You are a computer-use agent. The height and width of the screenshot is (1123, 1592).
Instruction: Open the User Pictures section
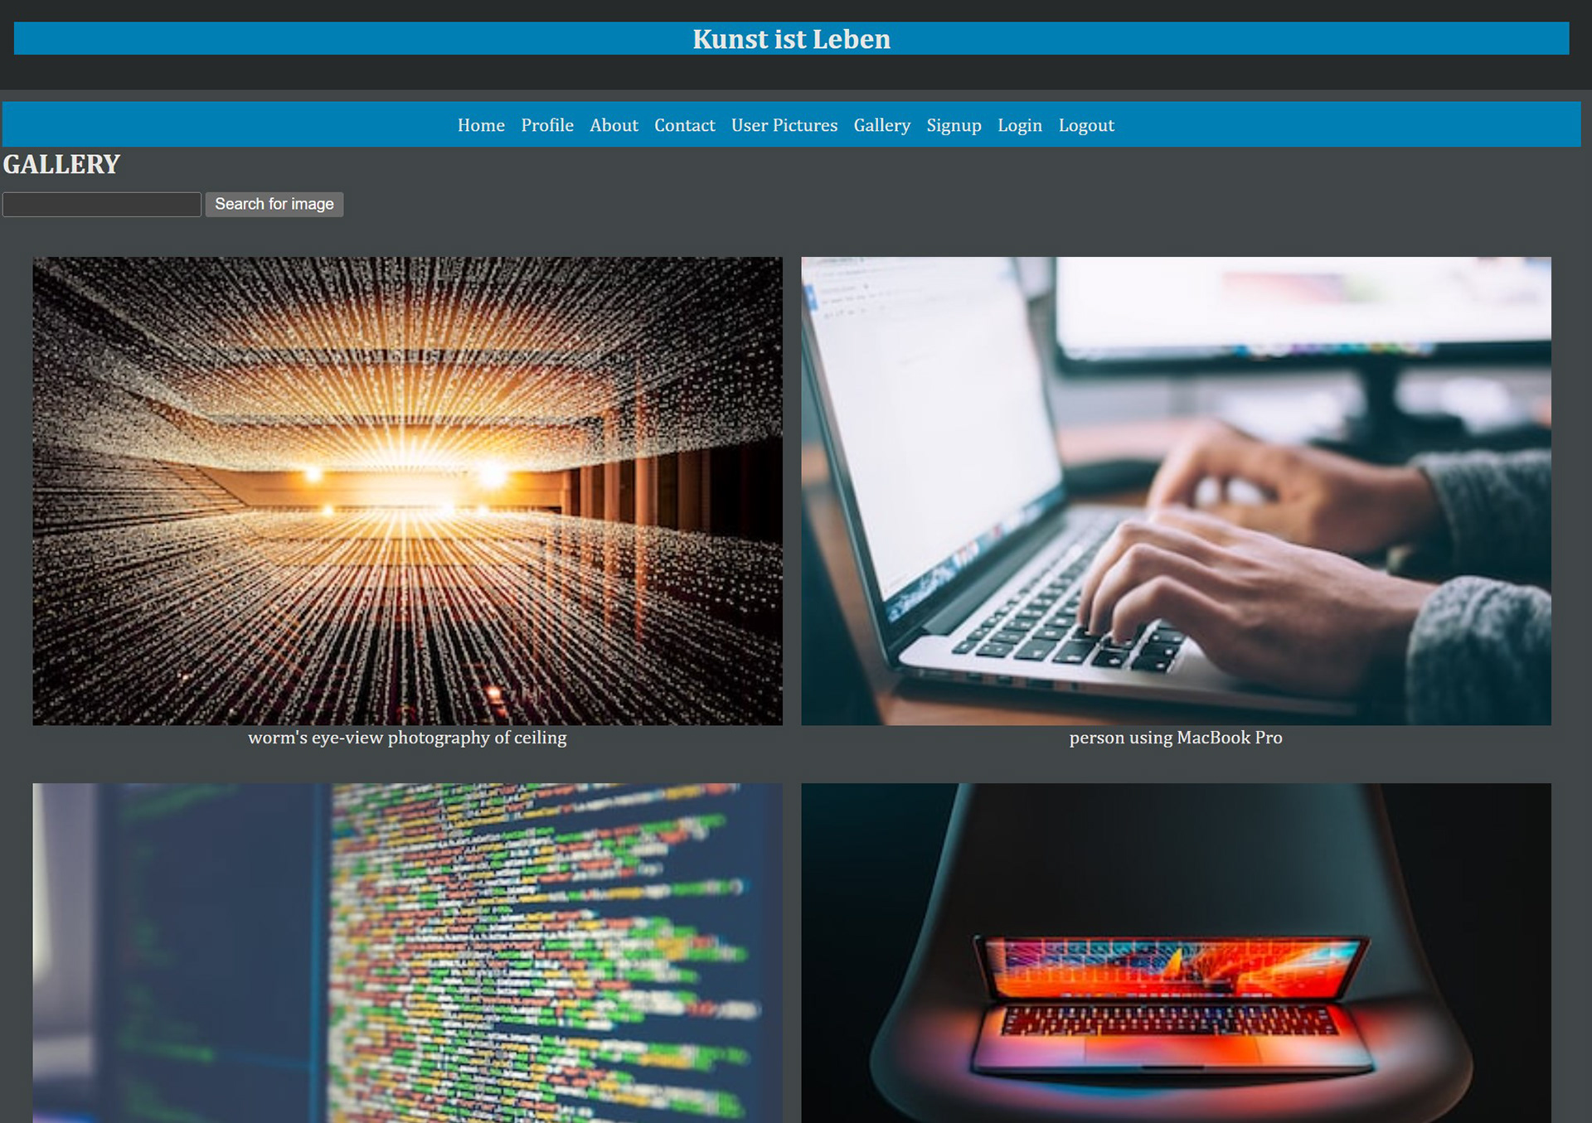784,125
